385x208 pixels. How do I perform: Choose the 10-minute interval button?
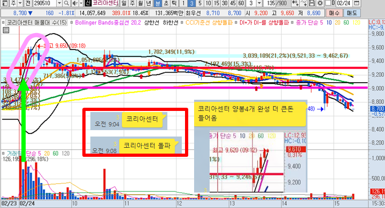208,3
